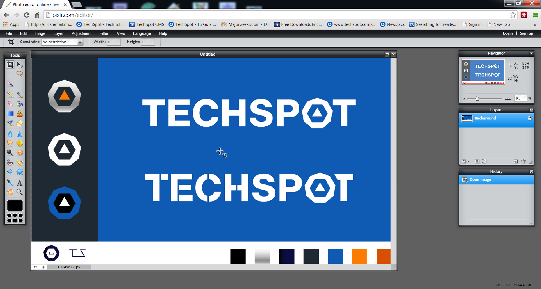Open the Adjustment menu
Screen dimensions: 541x289
point(81,33)
